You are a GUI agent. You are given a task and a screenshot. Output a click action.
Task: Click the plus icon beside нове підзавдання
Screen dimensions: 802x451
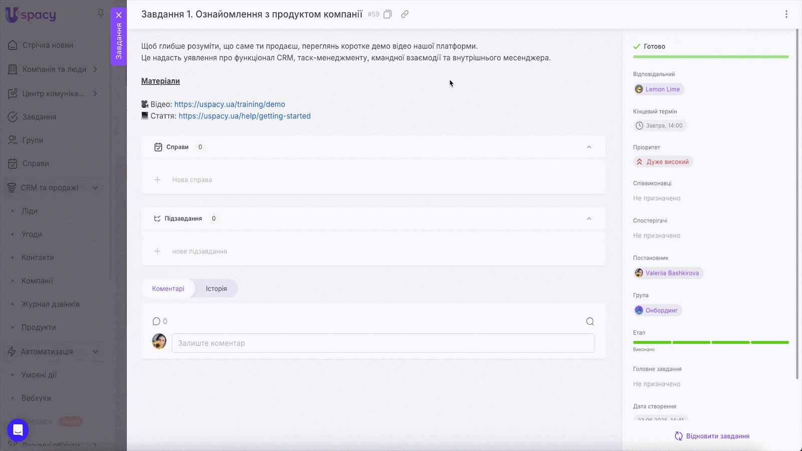tap(157, 252)
